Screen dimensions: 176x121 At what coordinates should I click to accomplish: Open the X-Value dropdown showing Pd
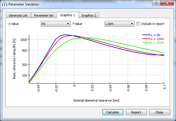[x=56, y=24]
